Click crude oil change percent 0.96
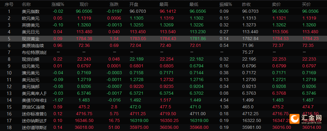Screen dimensions: 327x131 tap(58, 46)
